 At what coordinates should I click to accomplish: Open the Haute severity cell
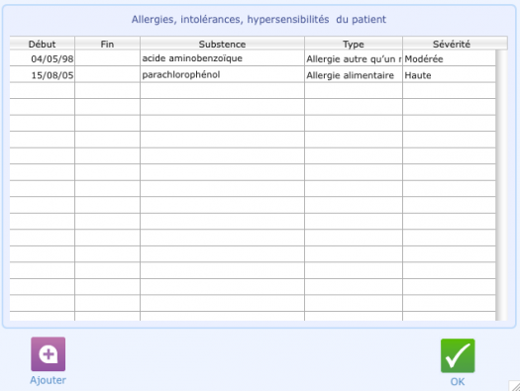[449, 75]
